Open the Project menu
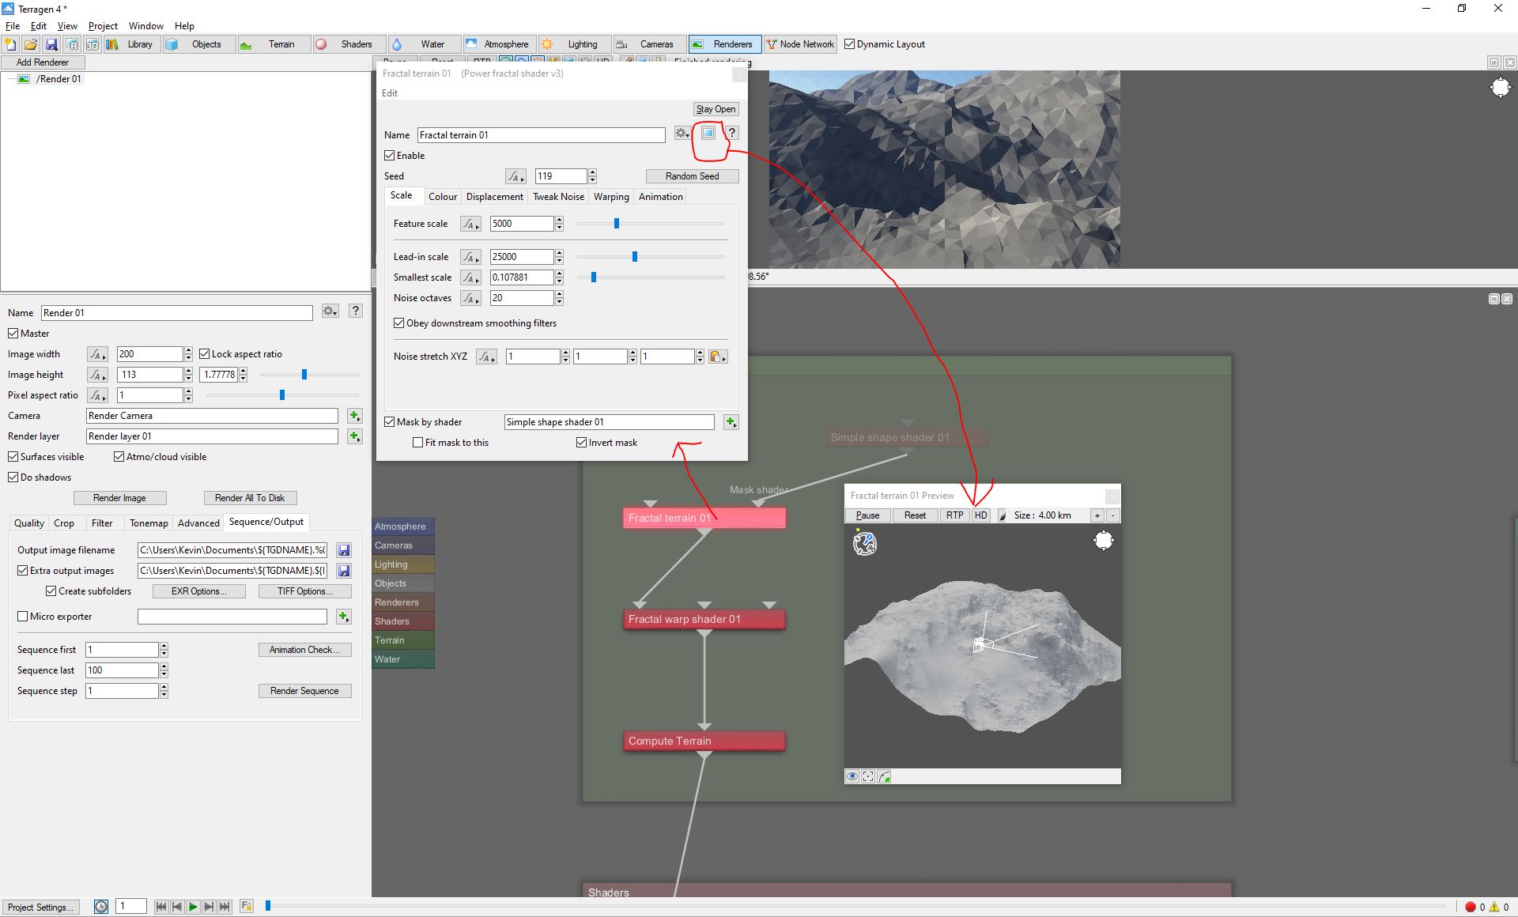This screenshot has width=1518, height=917. click(103, 26)
